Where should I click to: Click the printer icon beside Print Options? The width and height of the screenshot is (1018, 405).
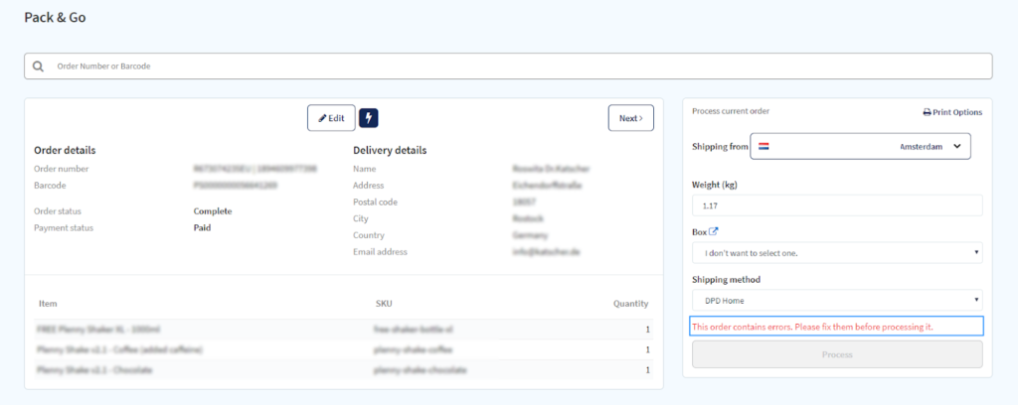click(928, 112)
